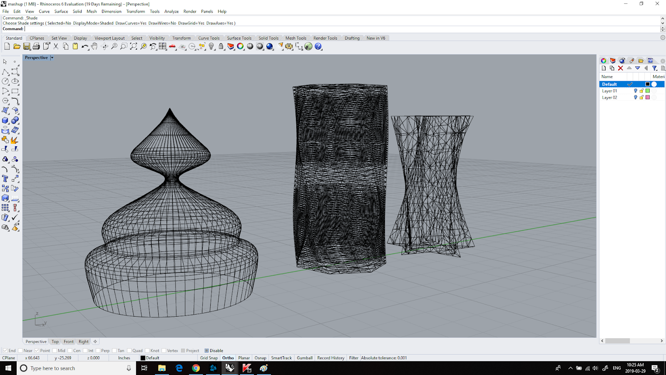Click the Print icon in the toolbar

[36, 46]
